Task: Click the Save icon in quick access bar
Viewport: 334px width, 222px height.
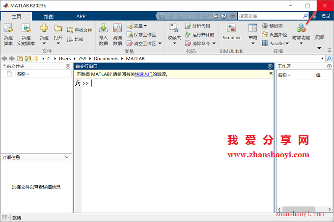Action: (x=162, y=16)
